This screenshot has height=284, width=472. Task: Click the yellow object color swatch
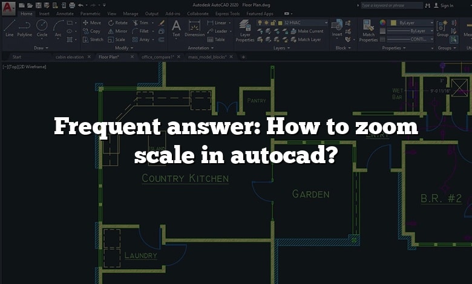pos(393,23)
